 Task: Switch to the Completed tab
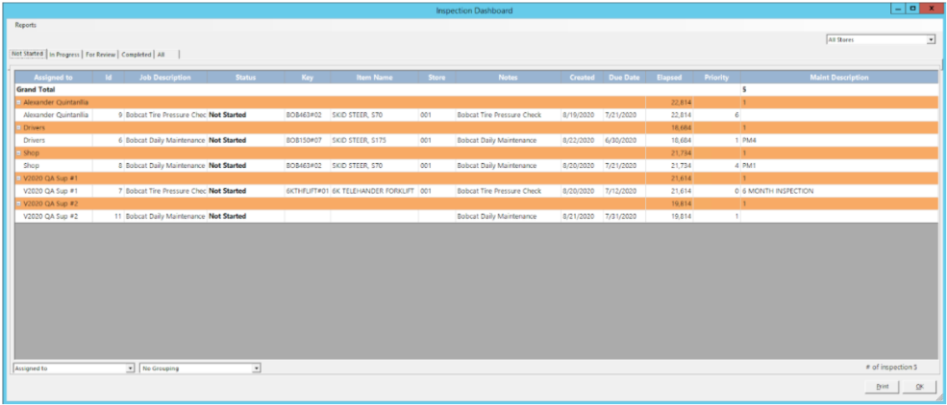tap(136, 55)
